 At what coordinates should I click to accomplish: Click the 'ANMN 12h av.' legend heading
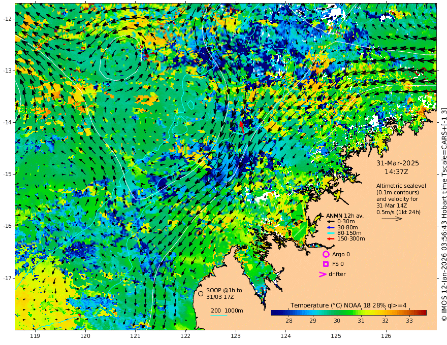click(345, 216)
